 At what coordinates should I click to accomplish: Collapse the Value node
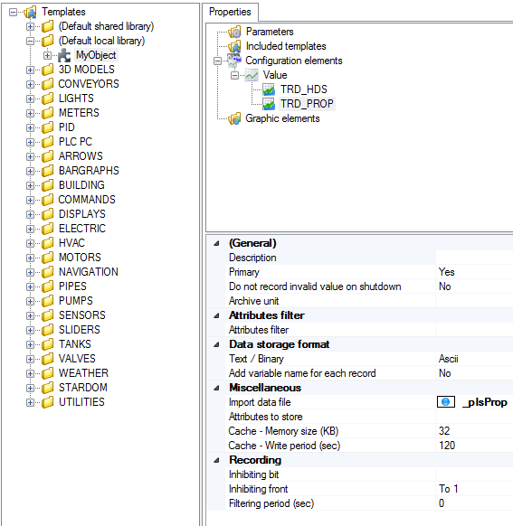coord(234,76)
